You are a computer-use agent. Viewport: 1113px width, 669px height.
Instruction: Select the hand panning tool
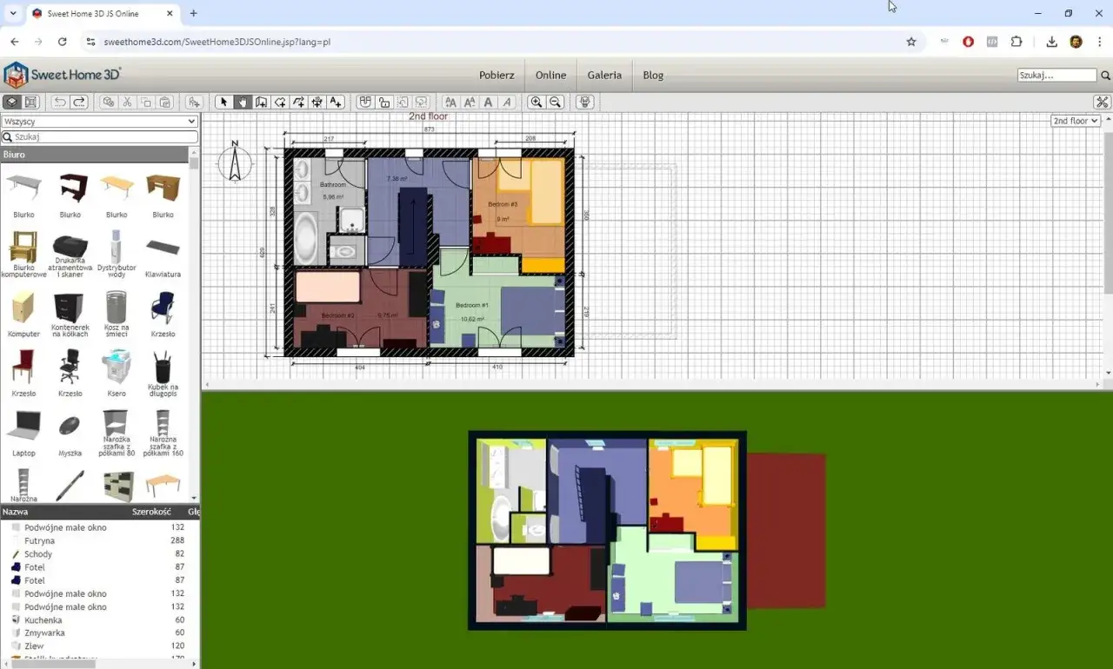coord(243,102)
